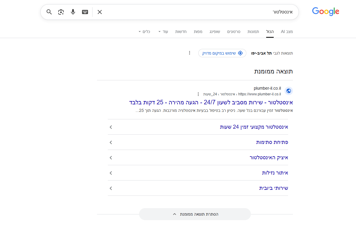
Task: Open three-dot menu beside plumber-il.co.il URL
Action: 198,94
